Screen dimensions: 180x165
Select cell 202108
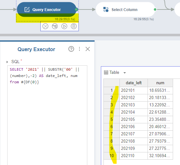(x=134, y=141)
